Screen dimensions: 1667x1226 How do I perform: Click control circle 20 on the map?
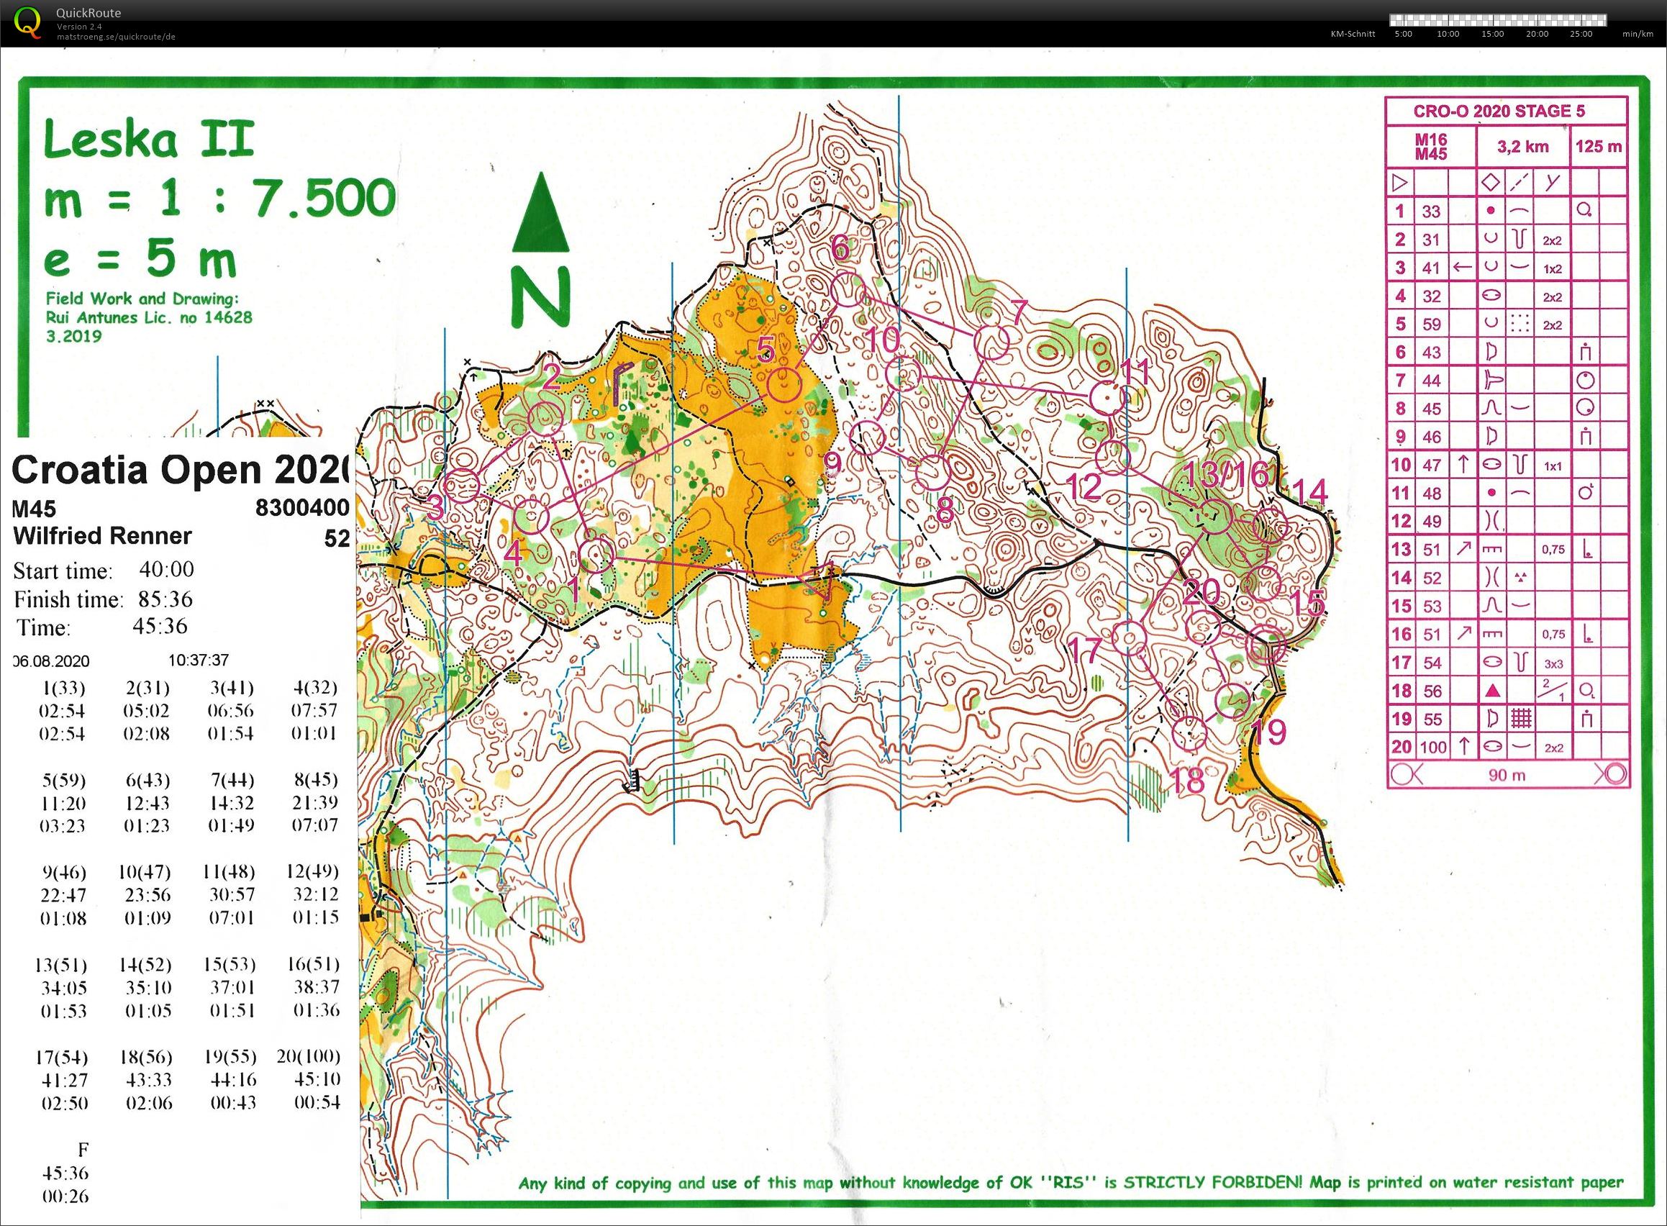(x=1202, y=628)
